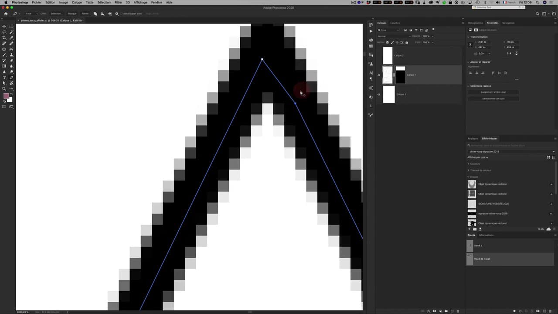Click Make work path from selection icon
Image resolution: width=558 pixels, height=314 pixels.
[x=532, y=311]
